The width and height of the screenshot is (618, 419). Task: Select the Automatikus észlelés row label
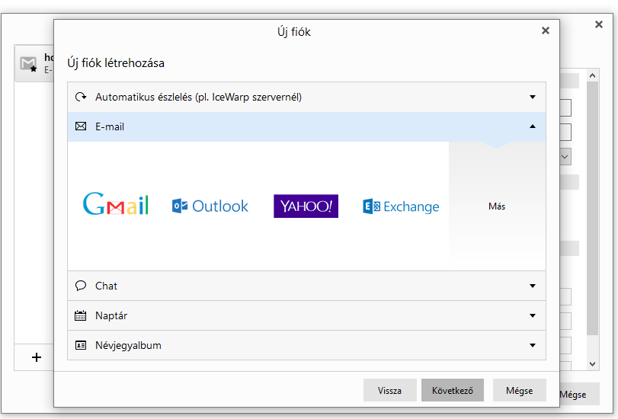point(198,97)
